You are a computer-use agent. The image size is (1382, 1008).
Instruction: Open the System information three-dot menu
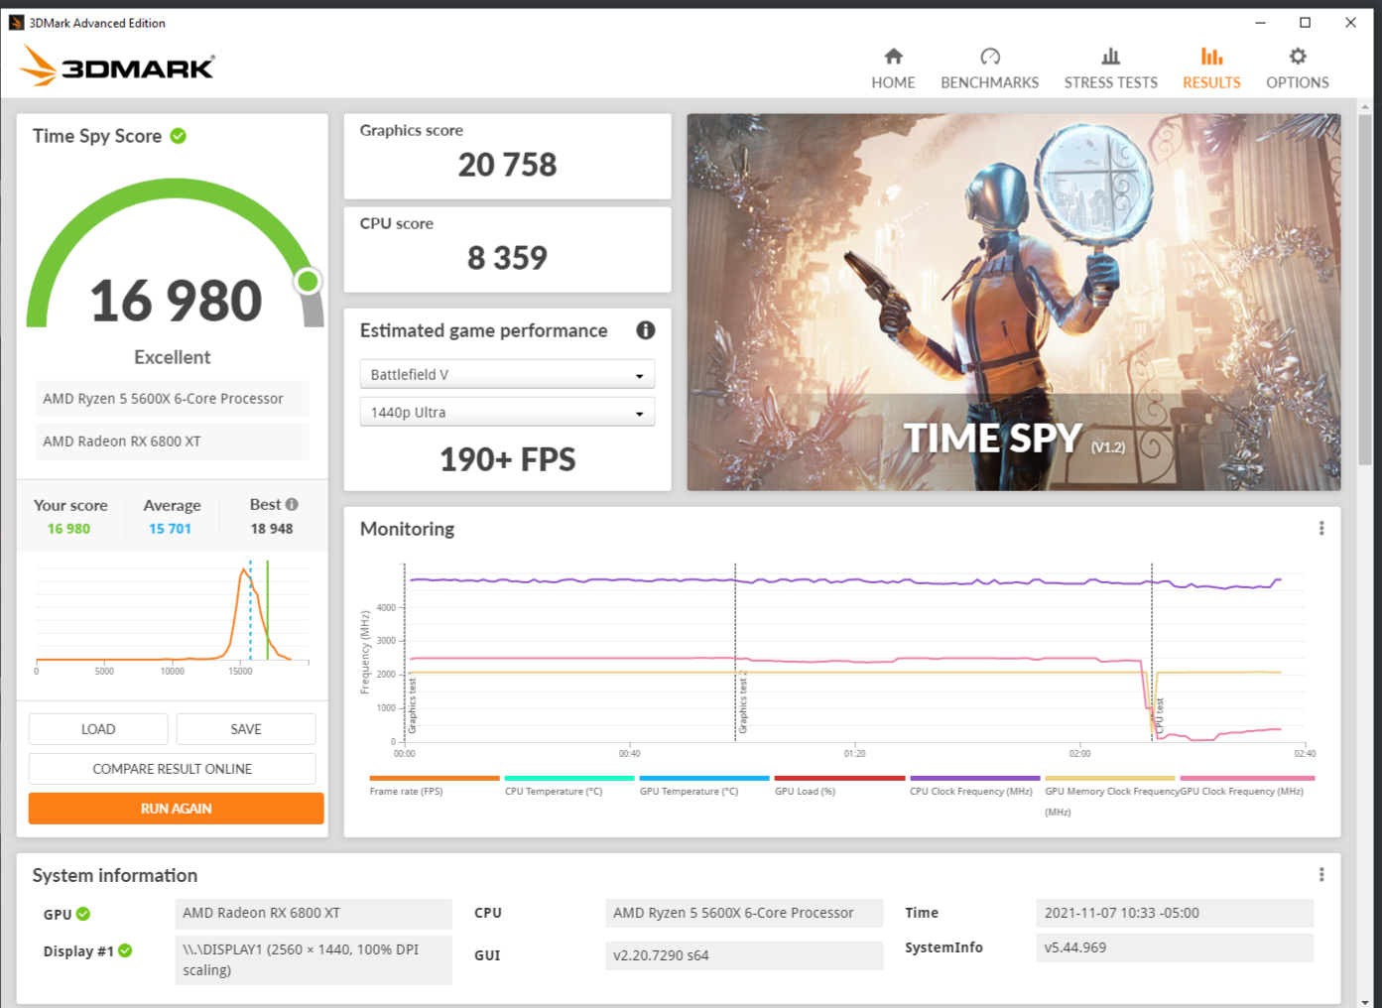point(1320,874)
